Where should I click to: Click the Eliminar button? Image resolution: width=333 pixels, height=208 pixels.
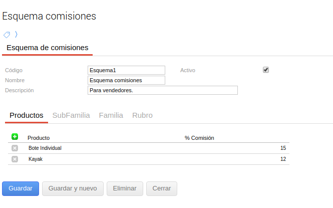(125, 188)
